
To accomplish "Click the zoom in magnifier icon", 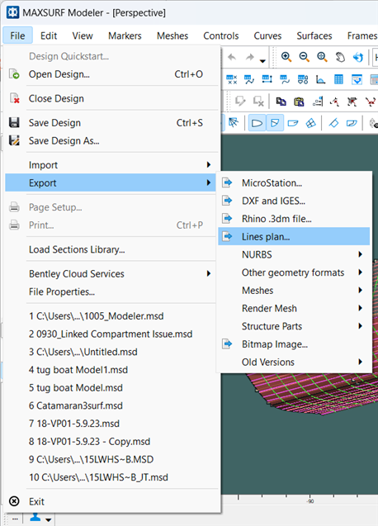I will tap(286, 57).
